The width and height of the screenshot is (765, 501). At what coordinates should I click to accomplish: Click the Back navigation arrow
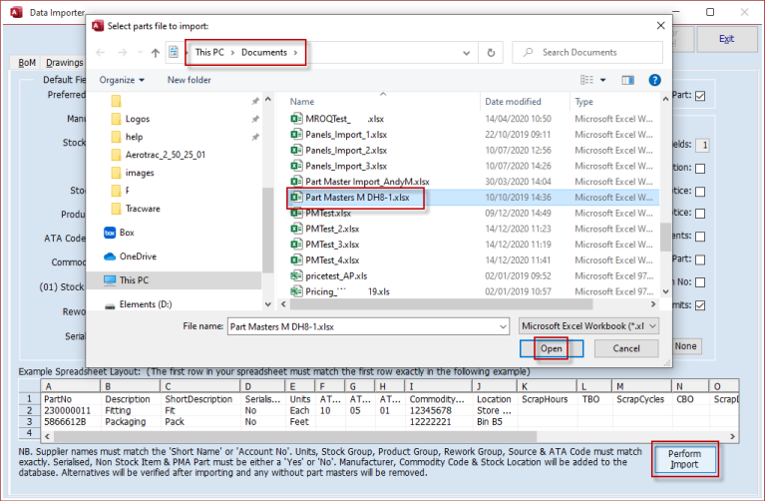click(101, 52)
